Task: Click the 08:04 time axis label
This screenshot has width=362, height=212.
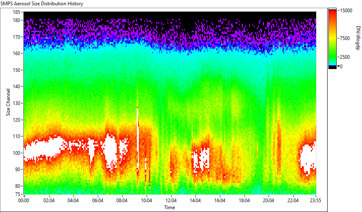Action: click(122, 201)
